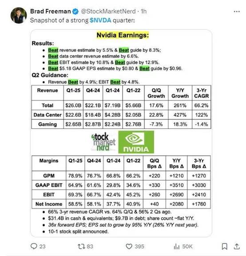Bookmark this tweet
The image size is (246, 256).
pos(225,246)
